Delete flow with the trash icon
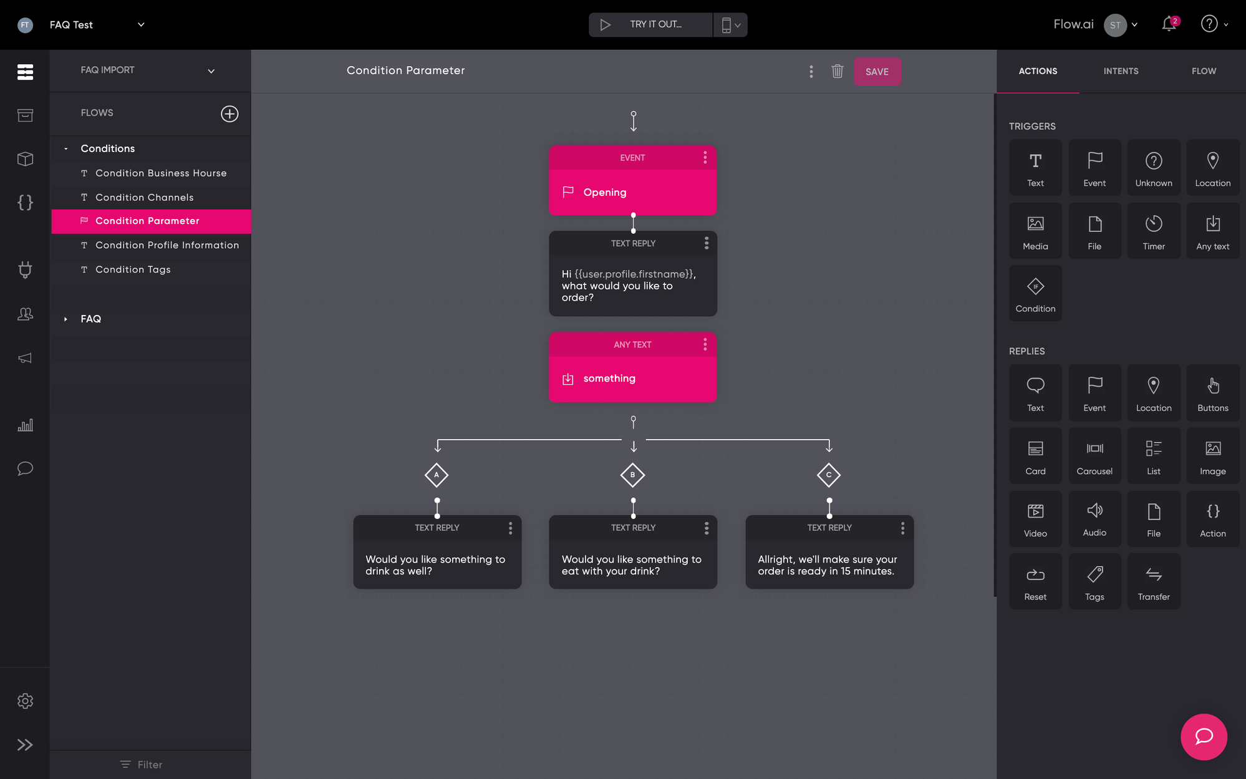This screenshot has width=1246, height=779. pyautogui.click(x=837, y=71)
